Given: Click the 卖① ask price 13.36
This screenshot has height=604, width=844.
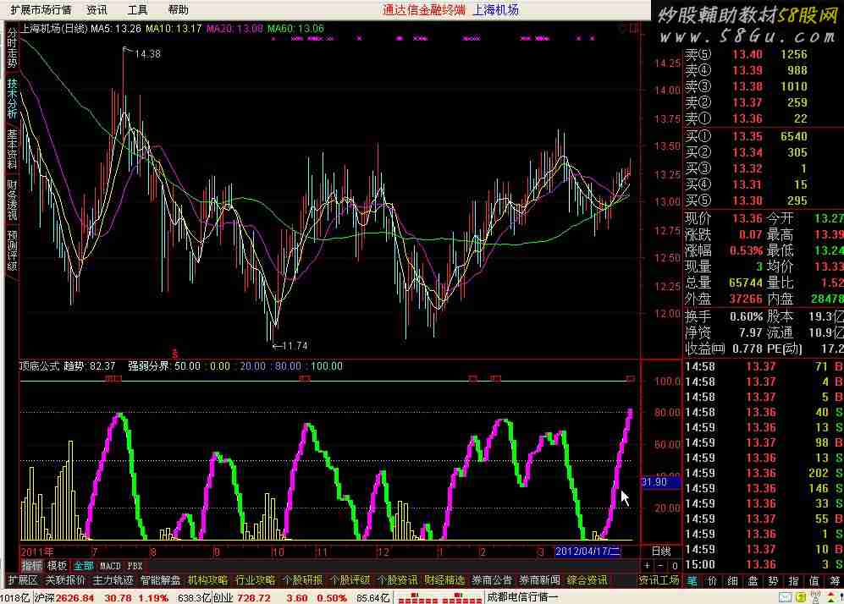Looking at the screenshot, I should (x=747, y=118).
